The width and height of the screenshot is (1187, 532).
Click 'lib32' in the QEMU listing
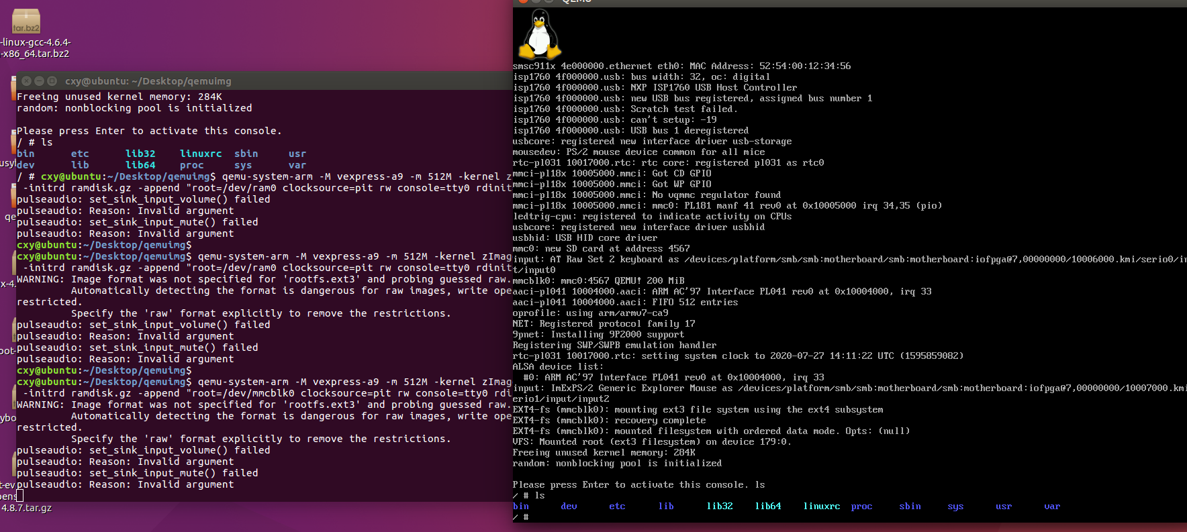click(x=720, y=507)
